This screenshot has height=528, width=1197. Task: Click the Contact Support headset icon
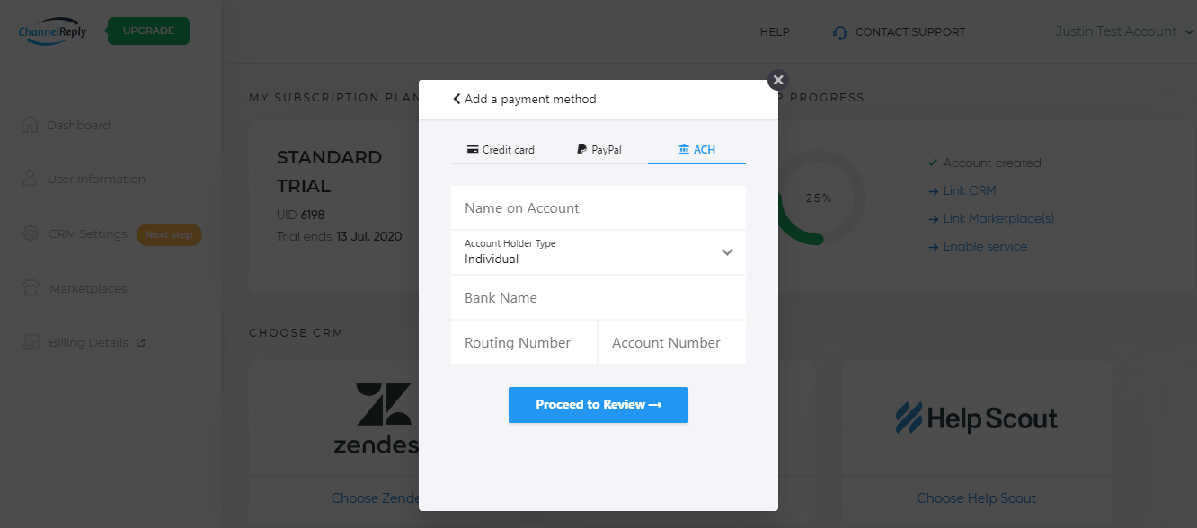(840, 32)
